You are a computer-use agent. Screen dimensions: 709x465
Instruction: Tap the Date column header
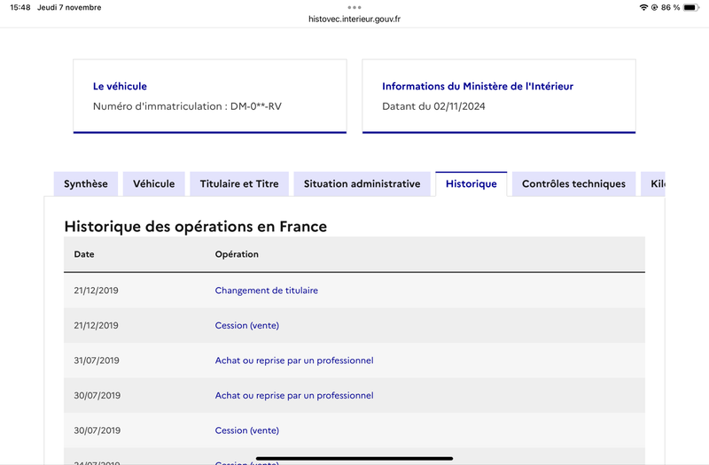click(84, 254)
